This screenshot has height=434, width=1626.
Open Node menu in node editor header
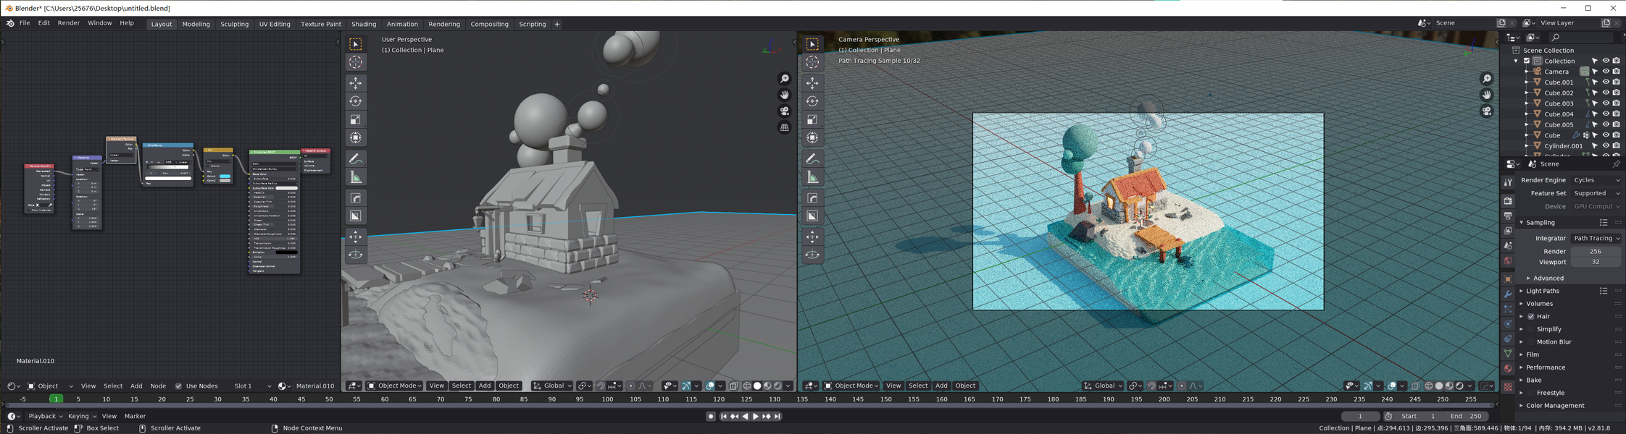pos(158,386)
